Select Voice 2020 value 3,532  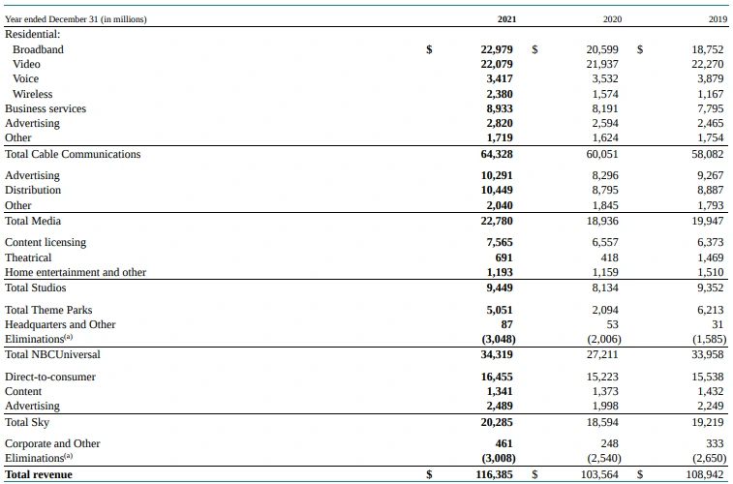click(x=605, y=78)
